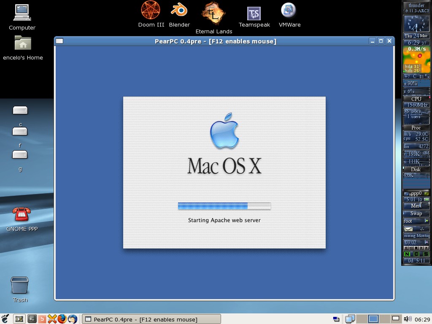Launch the orange X application in the panel
The height and width of the screenshot is (324, 432).
click(x=52, y=319)
